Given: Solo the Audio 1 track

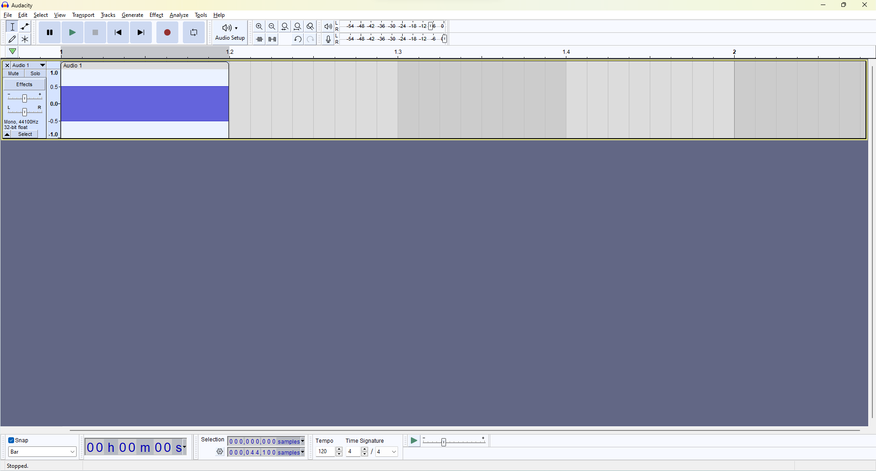Looking at the screenshot, I should [35, 73].
